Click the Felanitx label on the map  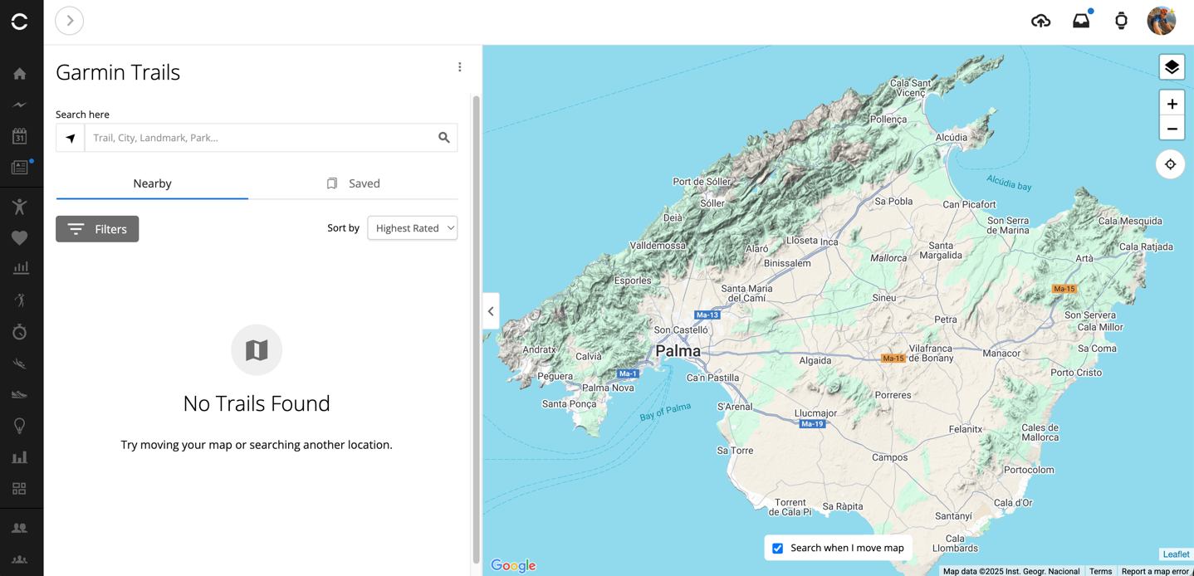966,430
